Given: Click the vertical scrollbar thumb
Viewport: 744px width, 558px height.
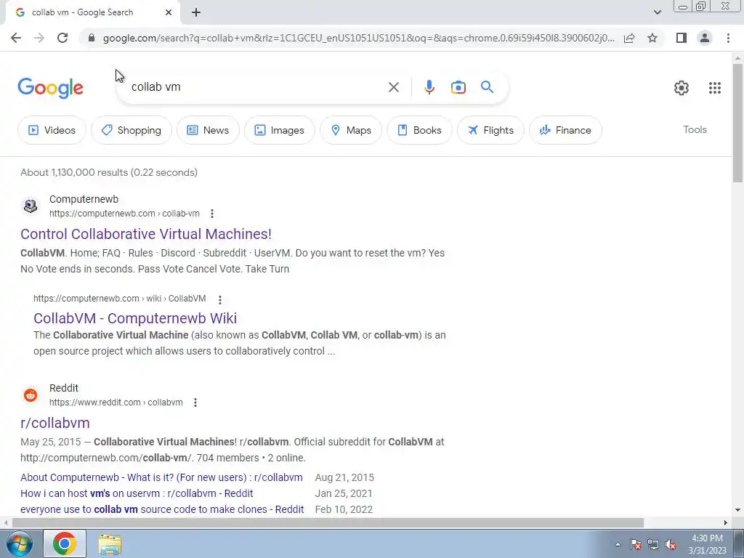Looking at the screenshot, I should click(737, 122).
